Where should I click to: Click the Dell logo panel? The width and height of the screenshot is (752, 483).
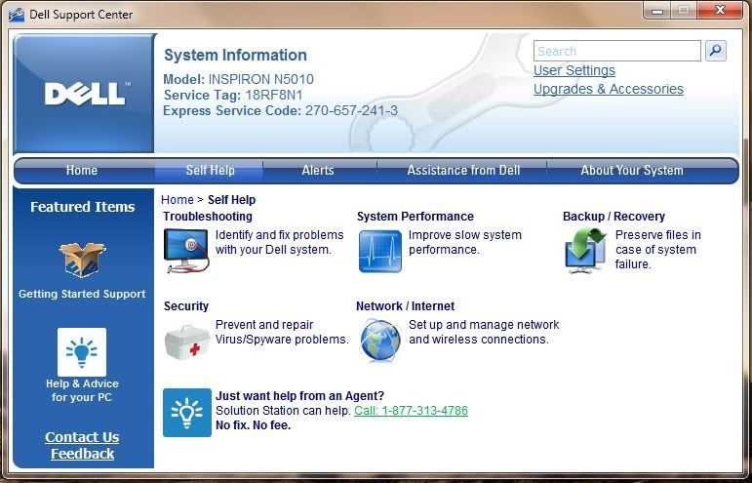tap(85, 94)
